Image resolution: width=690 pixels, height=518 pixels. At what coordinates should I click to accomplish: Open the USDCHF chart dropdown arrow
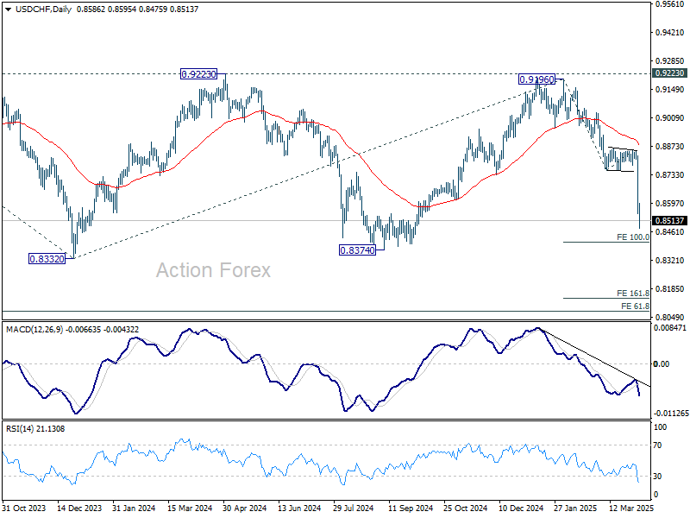pos(9,9)
